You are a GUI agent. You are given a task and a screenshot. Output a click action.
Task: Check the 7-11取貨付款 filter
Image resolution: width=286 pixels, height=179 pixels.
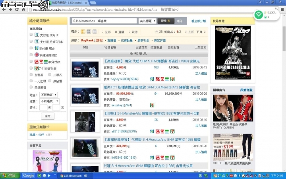coord(31,68)
